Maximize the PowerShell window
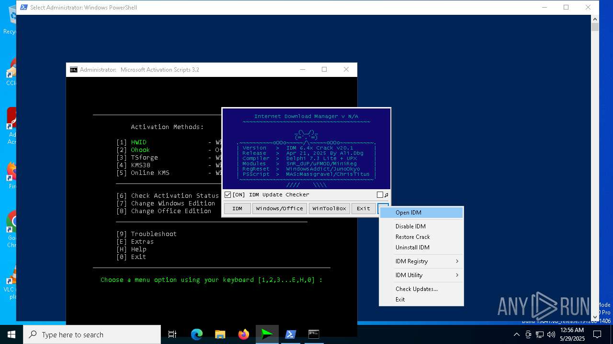This screenshot has height=344, width=613. tap(566, 7)
